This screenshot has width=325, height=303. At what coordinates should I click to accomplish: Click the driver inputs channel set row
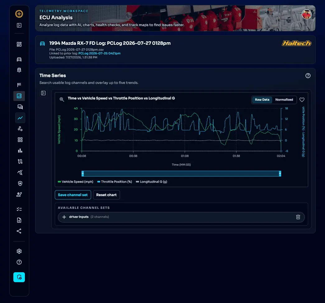[x=181, y=217]
